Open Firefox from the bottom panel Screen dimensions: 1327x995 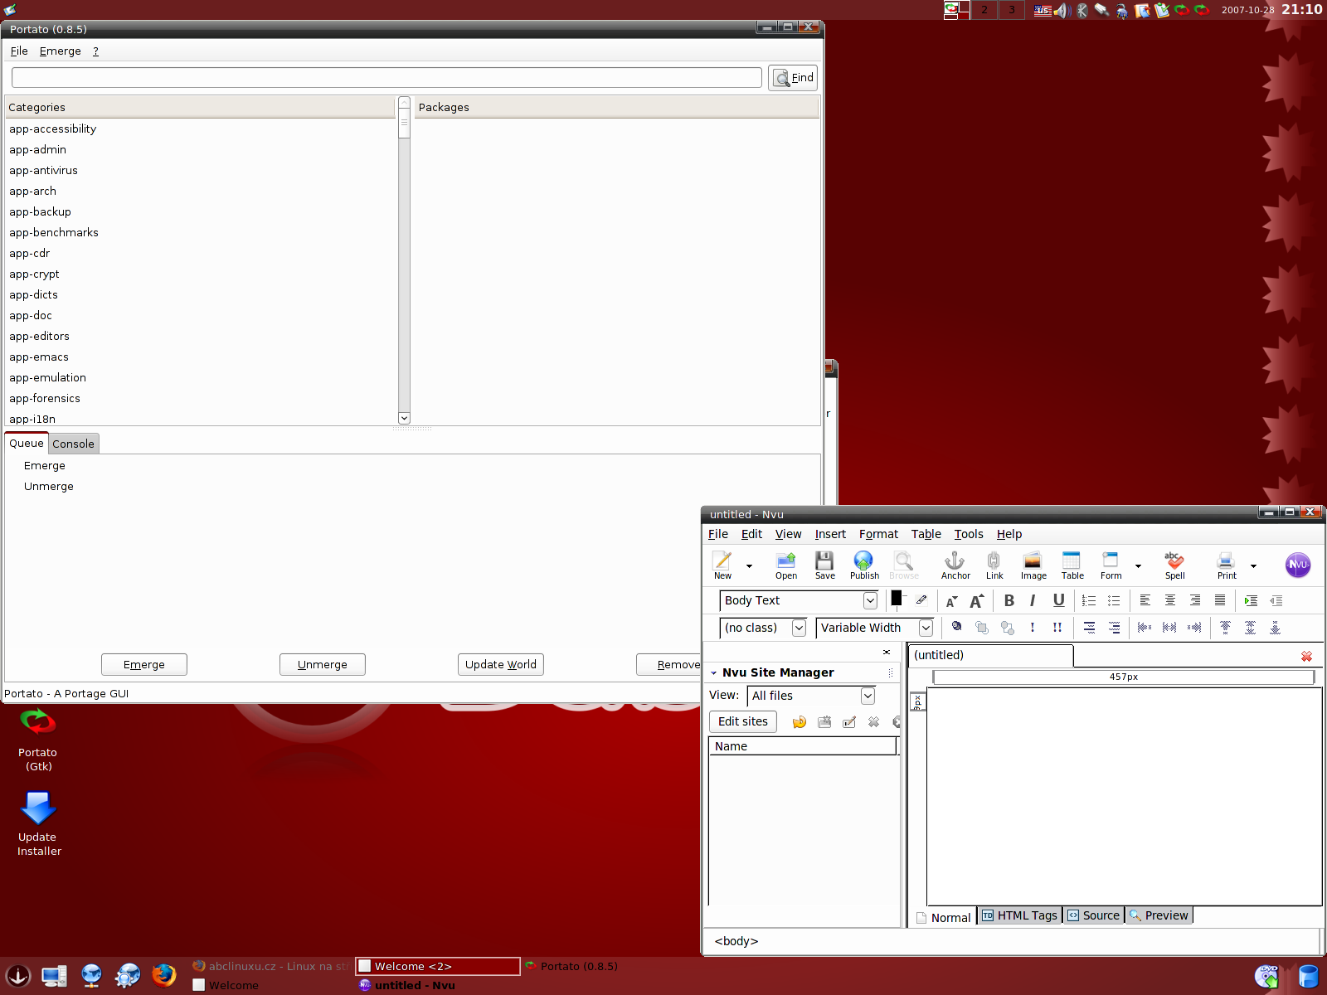164,975
